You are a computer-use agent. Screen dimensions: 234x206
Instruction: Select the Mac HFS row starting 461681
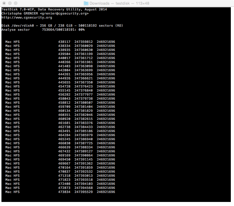60,123
